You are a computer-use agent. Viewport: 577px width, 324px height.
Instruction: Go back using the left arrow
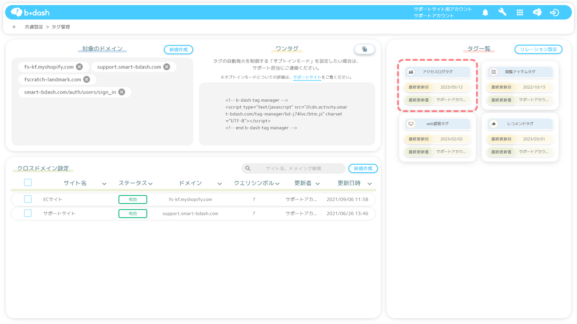point(14,27)
